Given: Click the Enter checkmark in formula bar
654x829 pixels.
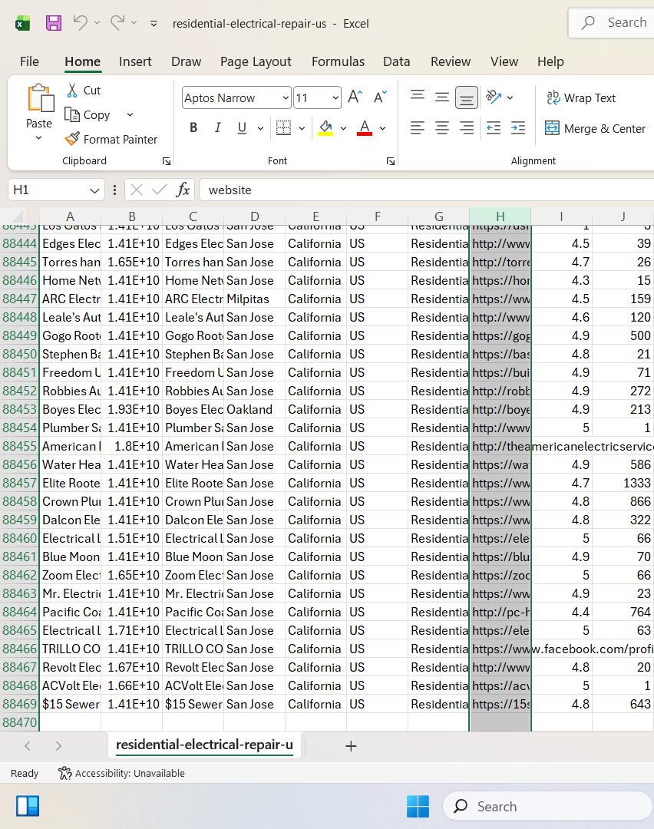Looking at the screenshot, I should 159,190.
